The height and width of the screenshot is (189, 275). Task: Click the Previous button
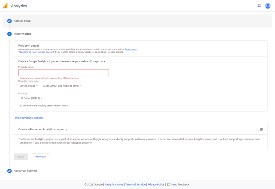(41, 157)
